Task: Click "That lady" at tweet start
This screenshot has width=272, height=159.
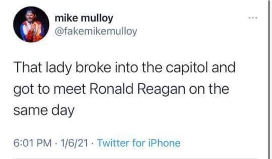Action: point(38,69)
